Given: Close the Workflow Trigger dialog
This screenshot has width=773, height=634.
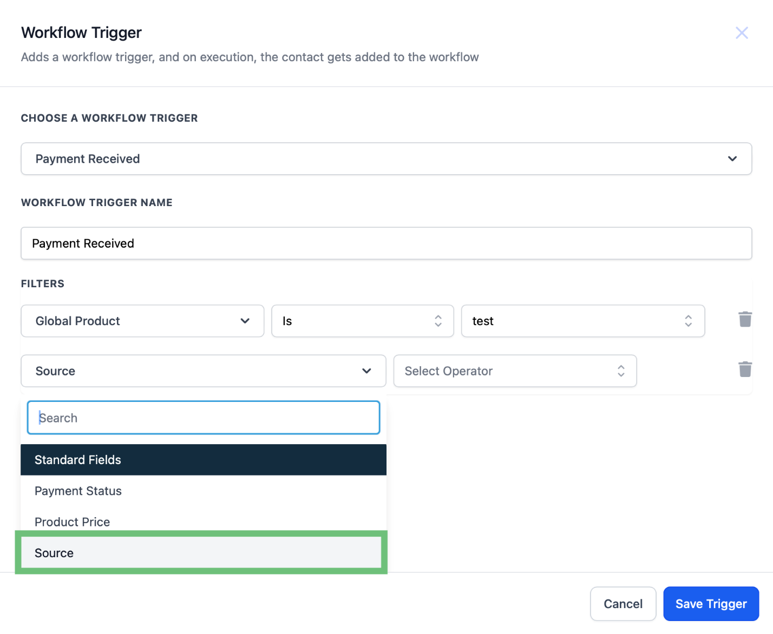Looking at the screenshot, I should click(742, 33).
